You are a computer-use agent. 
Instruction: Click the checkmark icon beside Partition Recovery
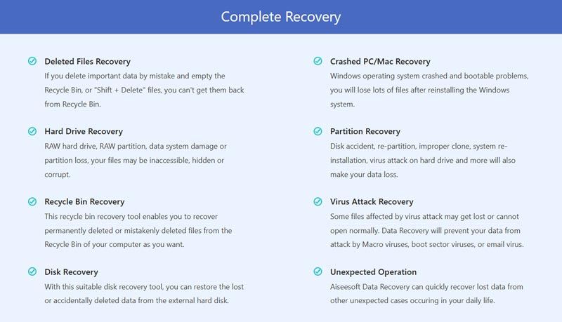[x=318, y=131]
